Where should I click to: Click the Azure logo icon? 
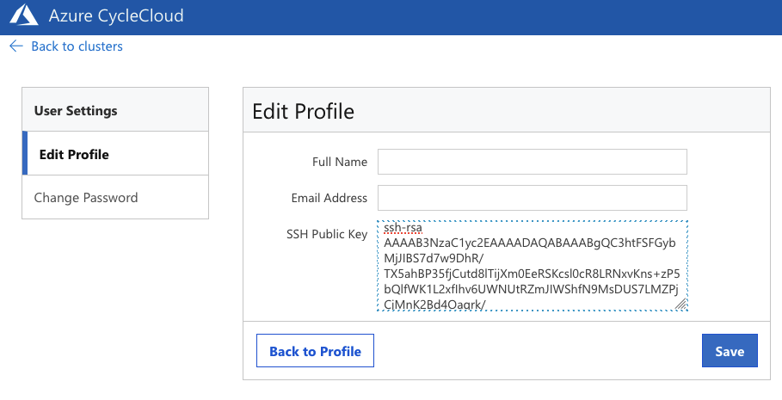point(24,15)
